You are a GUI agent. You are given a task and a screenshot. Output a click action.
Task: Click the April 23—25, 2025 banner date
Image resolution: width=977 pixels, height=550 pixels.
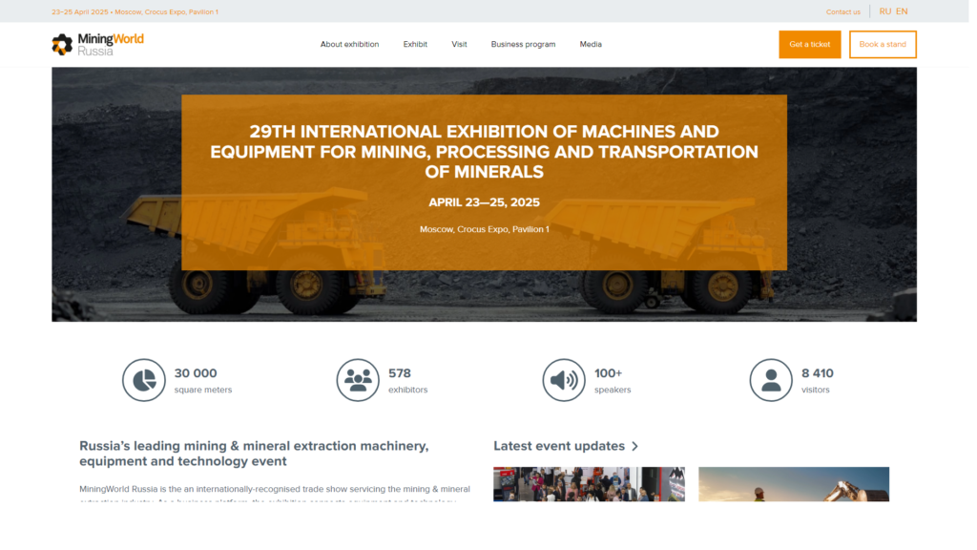click(484, 202)
